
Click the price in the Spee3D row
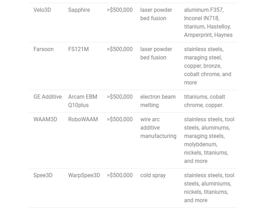(x=120, y=176)
